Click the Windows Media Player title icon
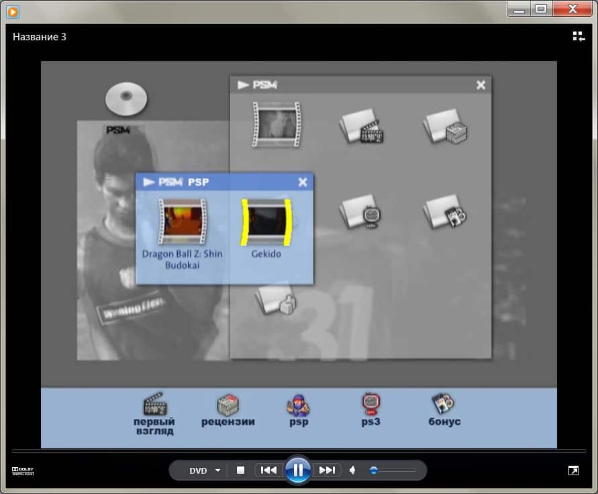This screenshot has height=494, width=598. [x=13, y=12]
